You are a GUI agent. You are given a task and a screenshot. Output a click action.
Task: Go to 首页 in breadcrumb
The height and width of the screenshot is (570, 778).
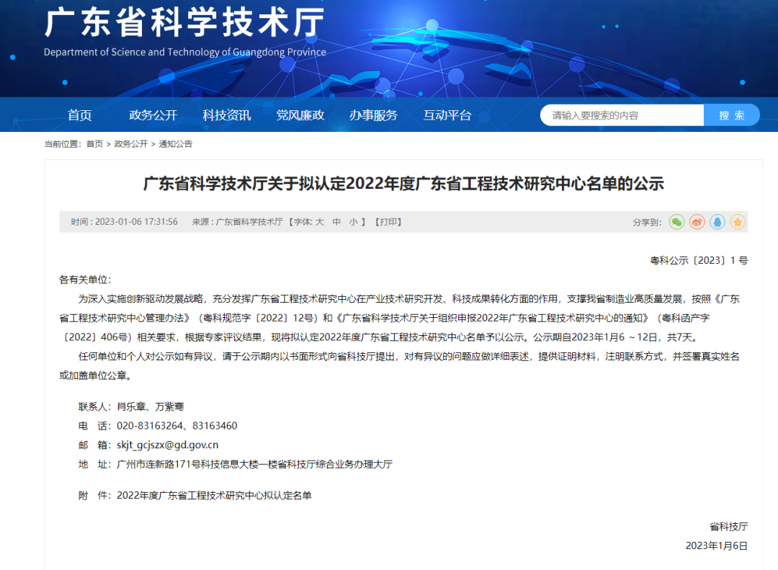94,144
